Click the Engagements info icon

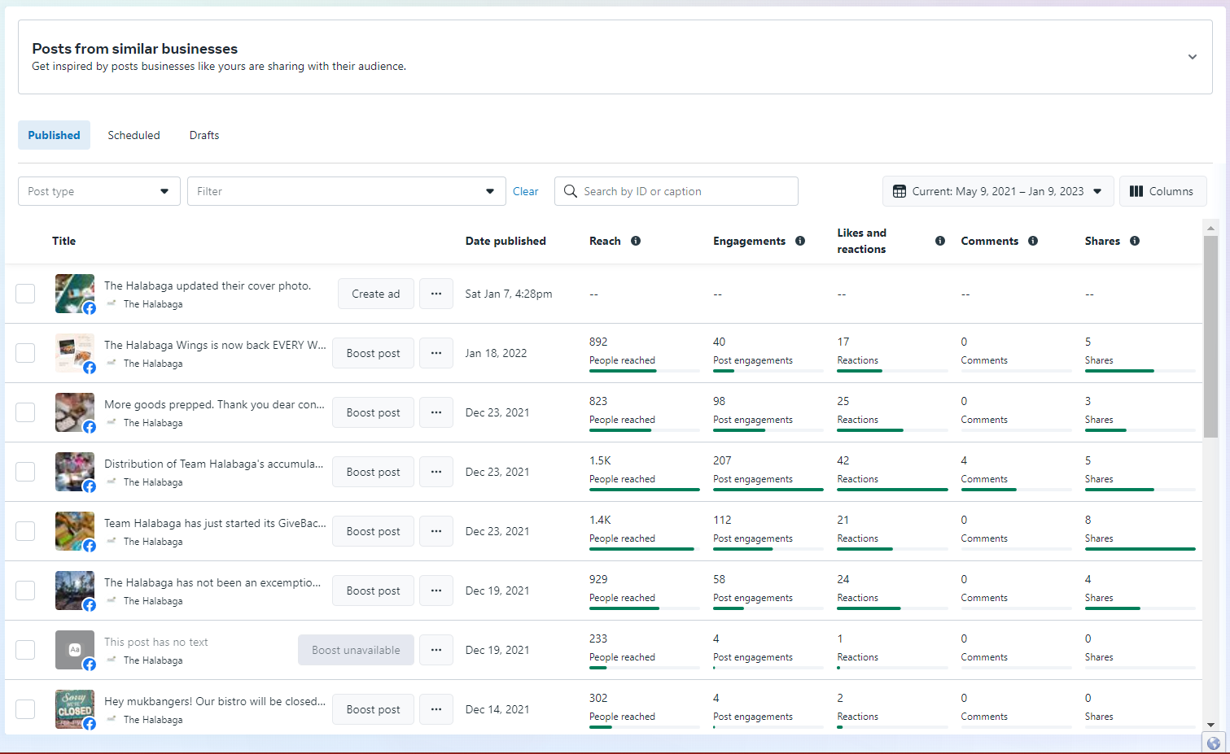tap(800, 241)
